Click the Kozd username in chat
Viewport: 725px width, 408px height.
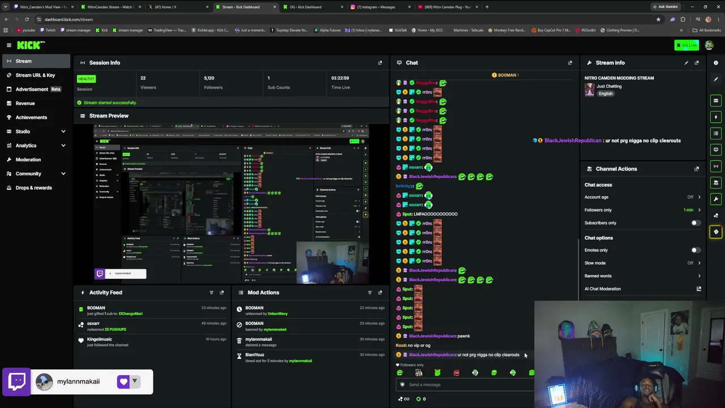(401, 345)
